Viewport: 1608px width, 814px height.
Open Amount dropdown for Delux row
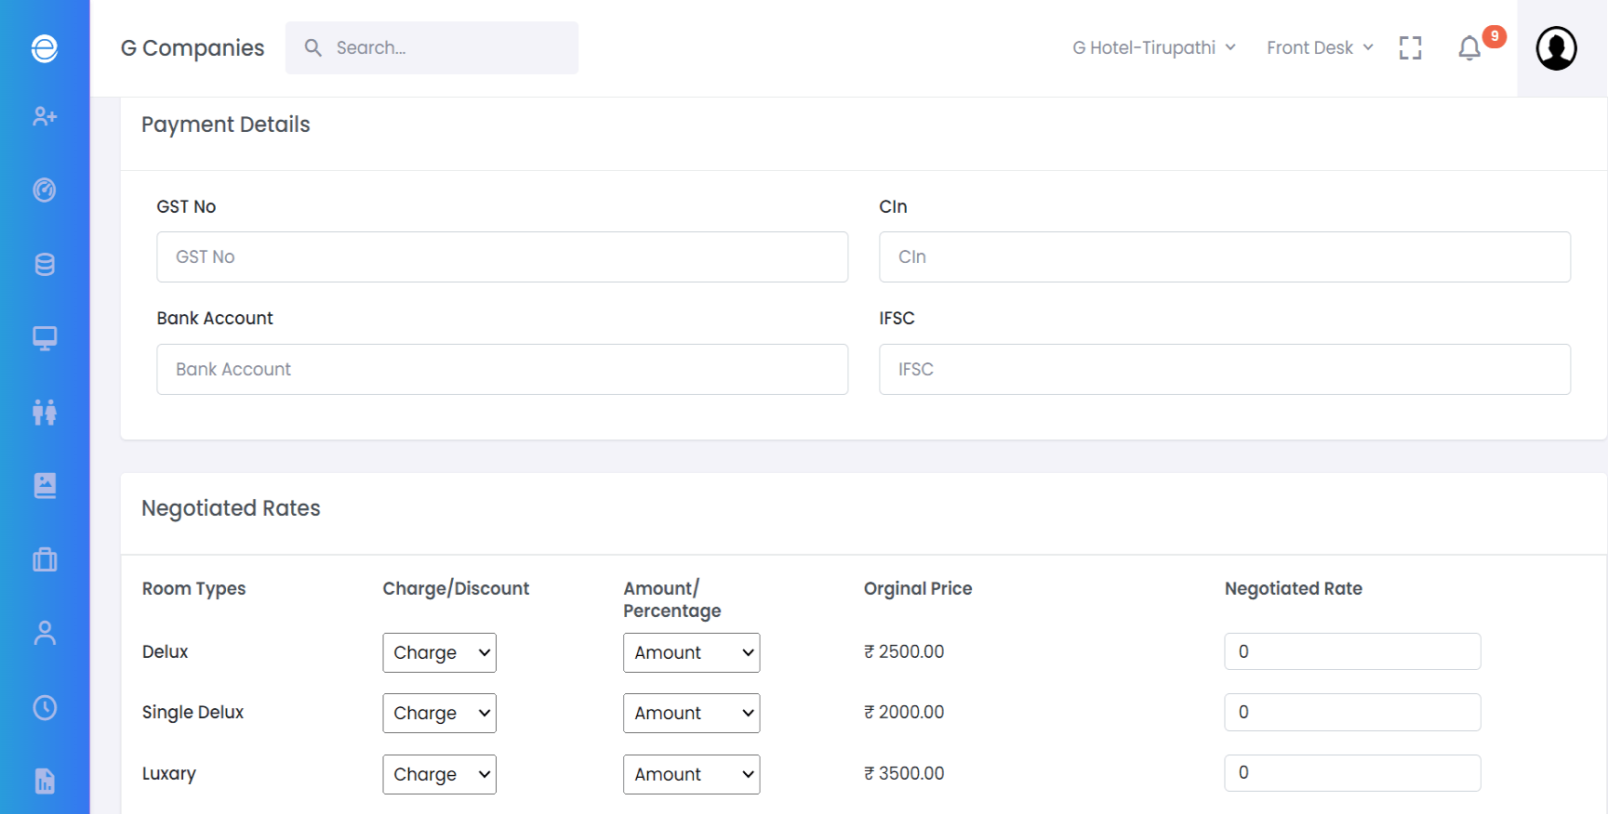tap(691, 652)
